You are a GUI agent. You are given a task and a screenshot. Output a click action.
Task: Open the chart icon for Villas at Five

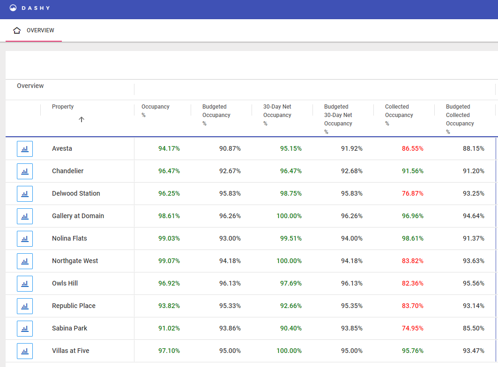(25, 351)
